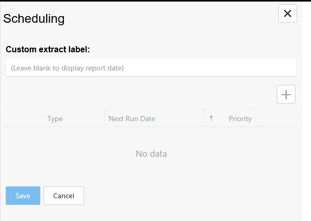
Task: Click the divider right of the Priority header
Action: pos(256,119)
